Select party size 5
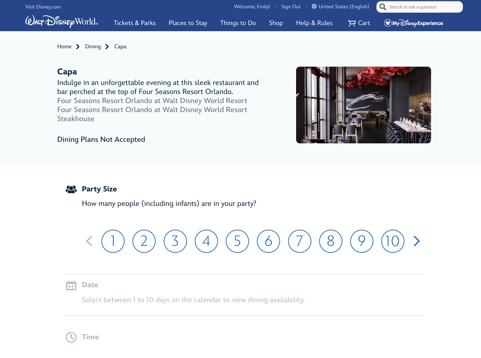Image resolution: width=481 pixels, height=358 pixels. [237, 241]
